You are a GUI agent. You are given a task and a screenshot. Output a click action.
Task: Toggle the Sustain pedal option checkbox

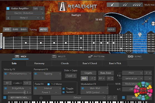click(64, 92)
